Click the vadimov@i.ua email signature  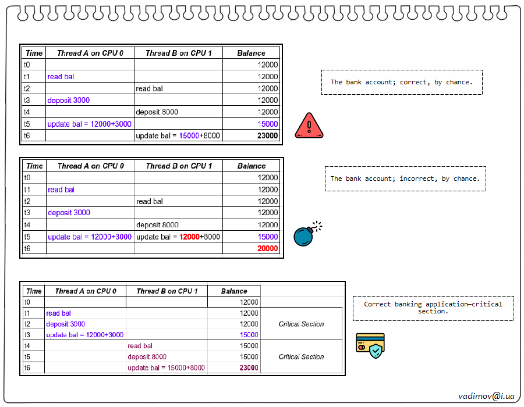tap(486, 395)
